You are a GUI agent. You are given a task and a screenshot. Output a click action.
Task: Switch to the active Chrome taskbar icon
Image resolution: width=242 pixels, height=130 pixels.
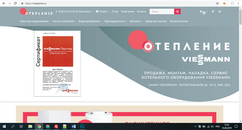(39, 126)
